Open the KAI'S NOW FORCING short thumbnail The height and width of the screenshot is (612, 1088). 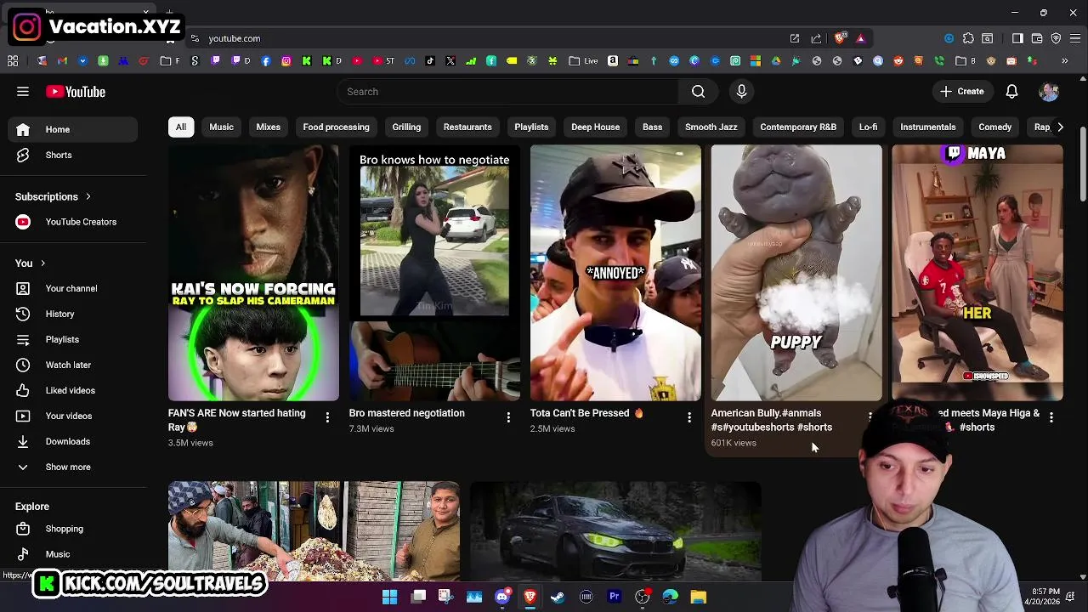click(253, 272)
